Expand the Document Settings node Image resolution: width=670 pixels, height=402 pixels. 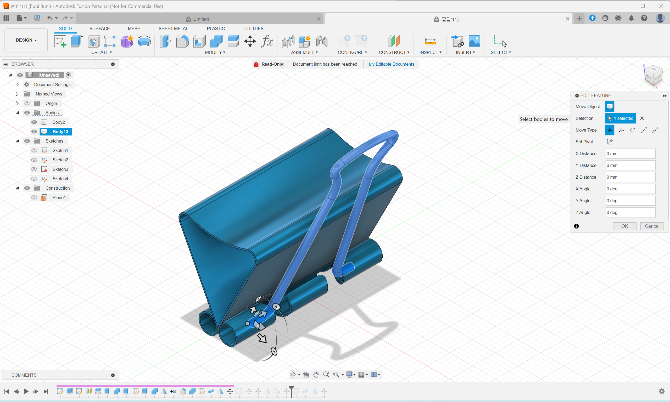[x=17, y=84]
